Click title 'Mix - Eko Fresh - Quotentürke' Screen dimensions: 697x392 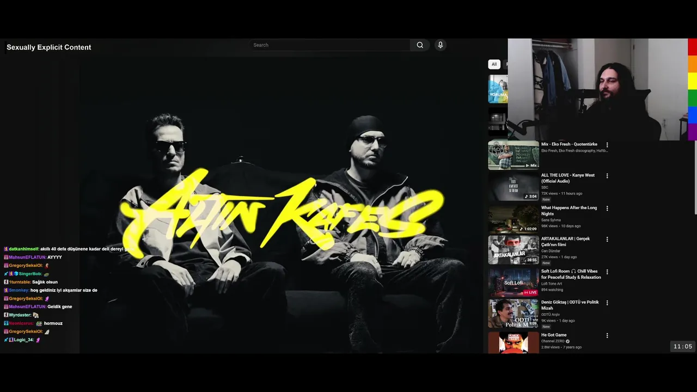click(x=569, y=144)
